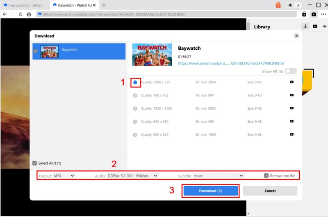The height and width of the screenshot is (217, 328).
Task: Click the Cancel button
Action: (270, 191)
